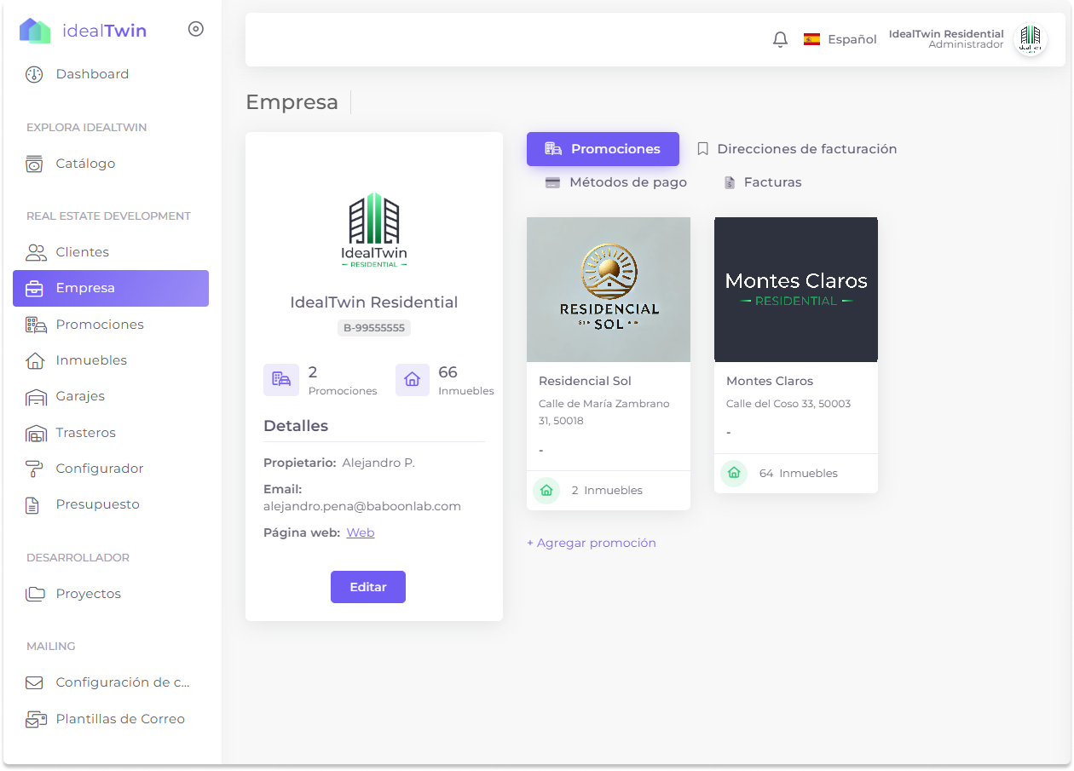Go to Plantillas de Correo
This screenshot has width=1074, height=771.
tap(119, 719)
